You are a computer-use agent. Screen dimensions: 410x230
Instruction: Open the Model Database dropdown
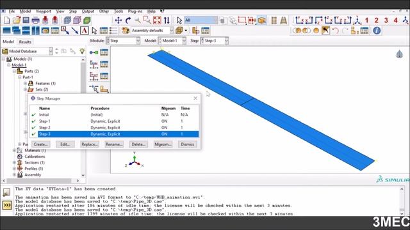(28, 51)
